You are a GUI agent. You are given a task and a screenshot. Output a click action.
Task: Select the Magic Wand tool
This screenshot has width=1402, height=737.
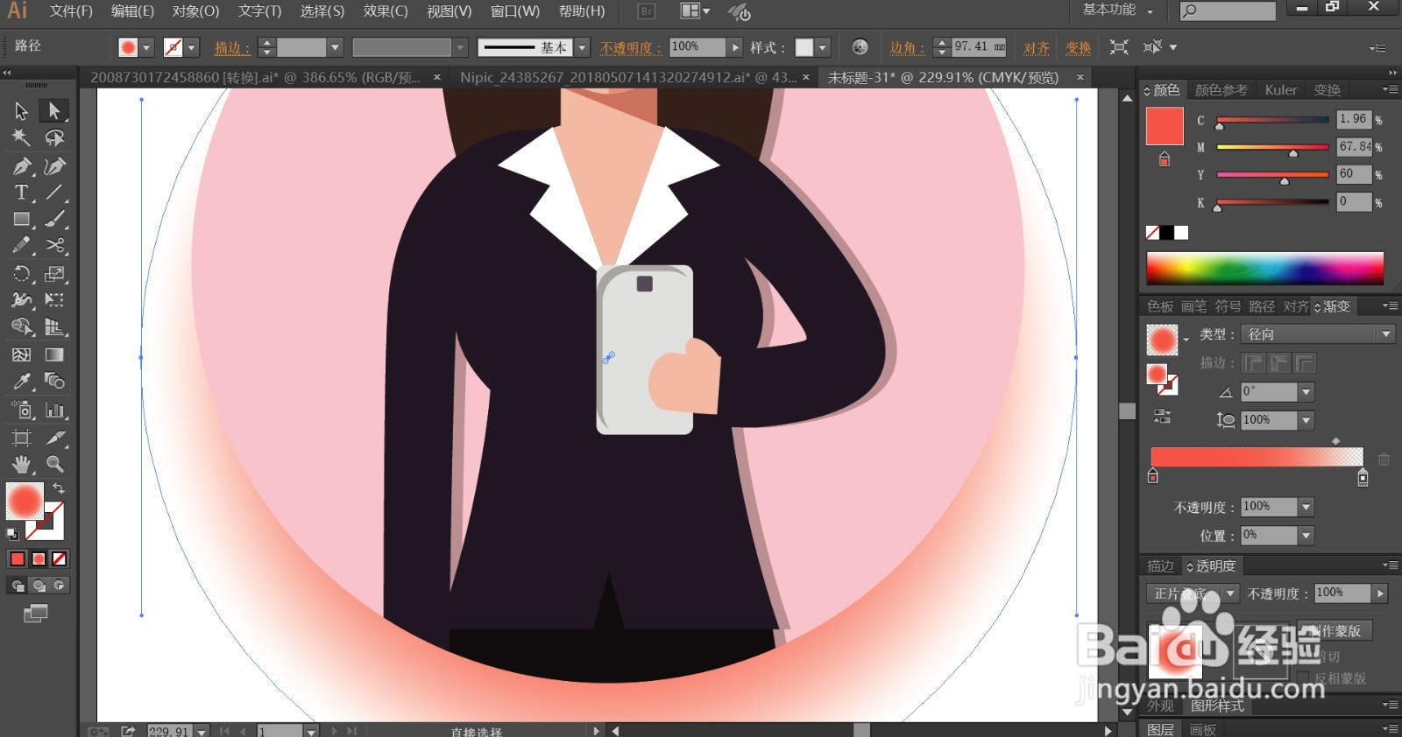21,137
